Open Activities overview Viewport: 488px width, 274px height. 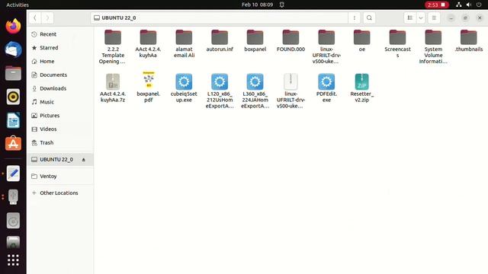[x=18, y=5]
